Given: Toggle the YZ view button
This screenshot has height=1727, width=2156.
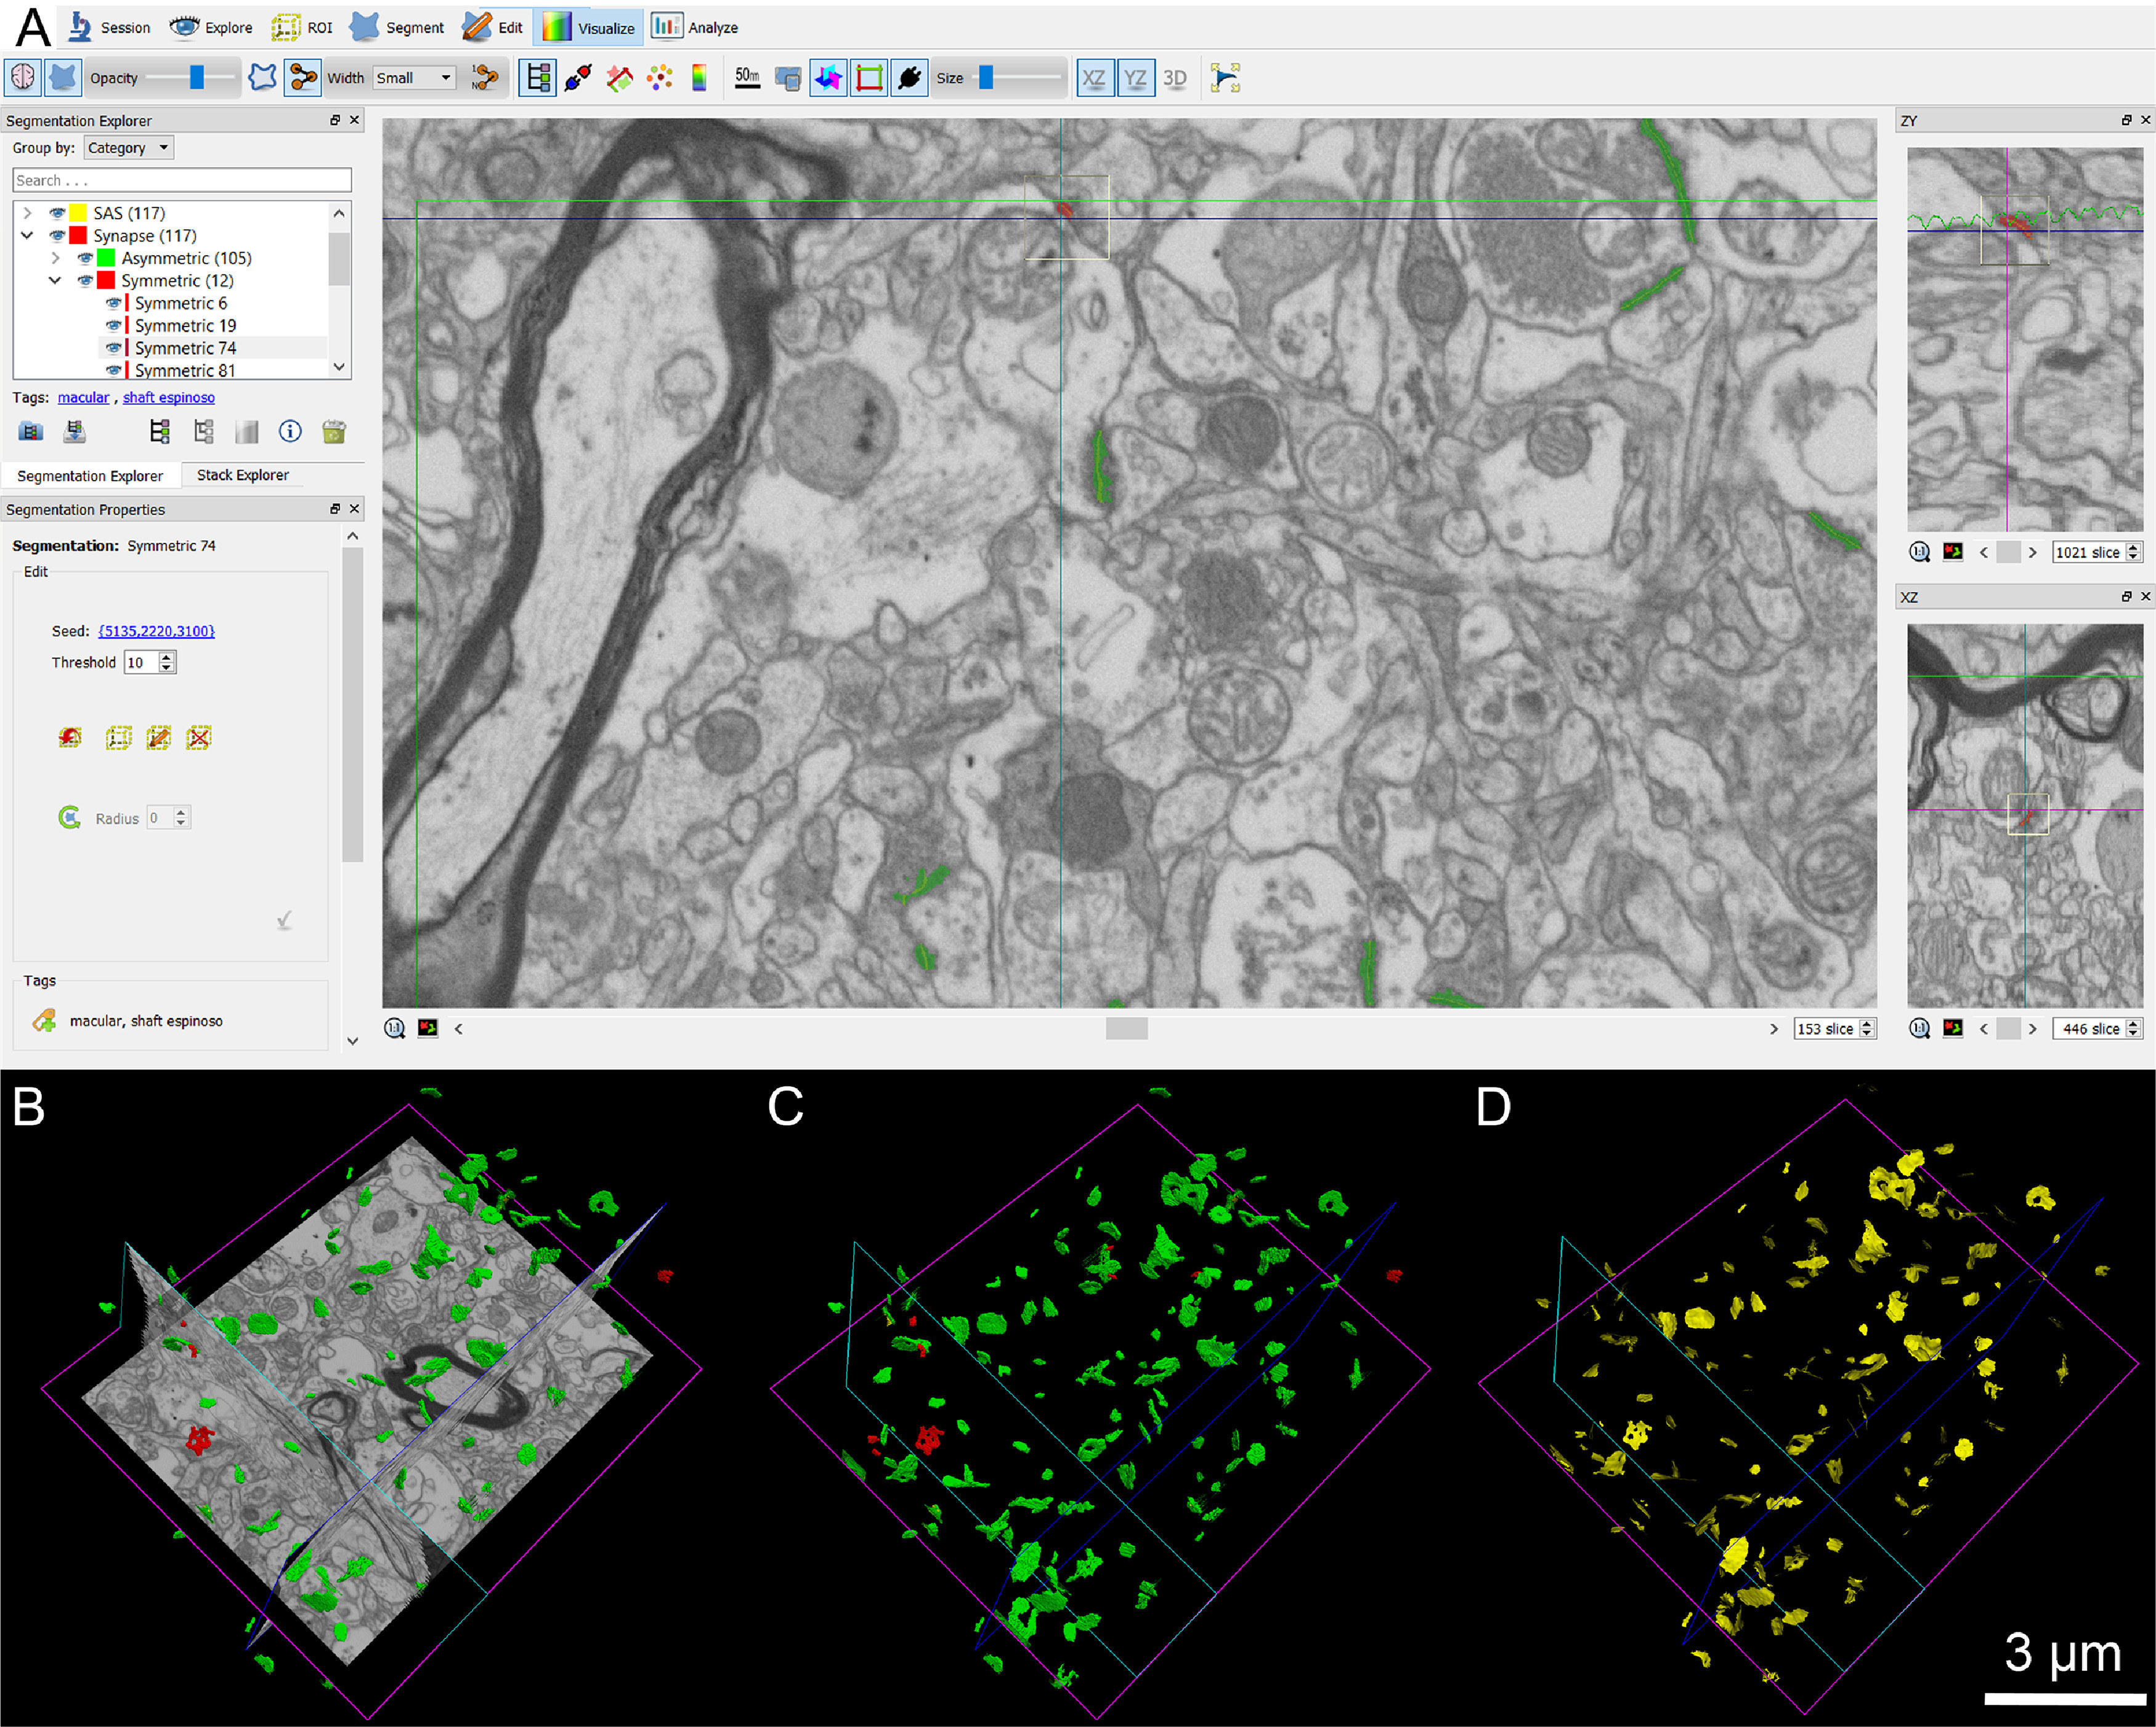Looking at the screenshot, I should point(1135,77).
